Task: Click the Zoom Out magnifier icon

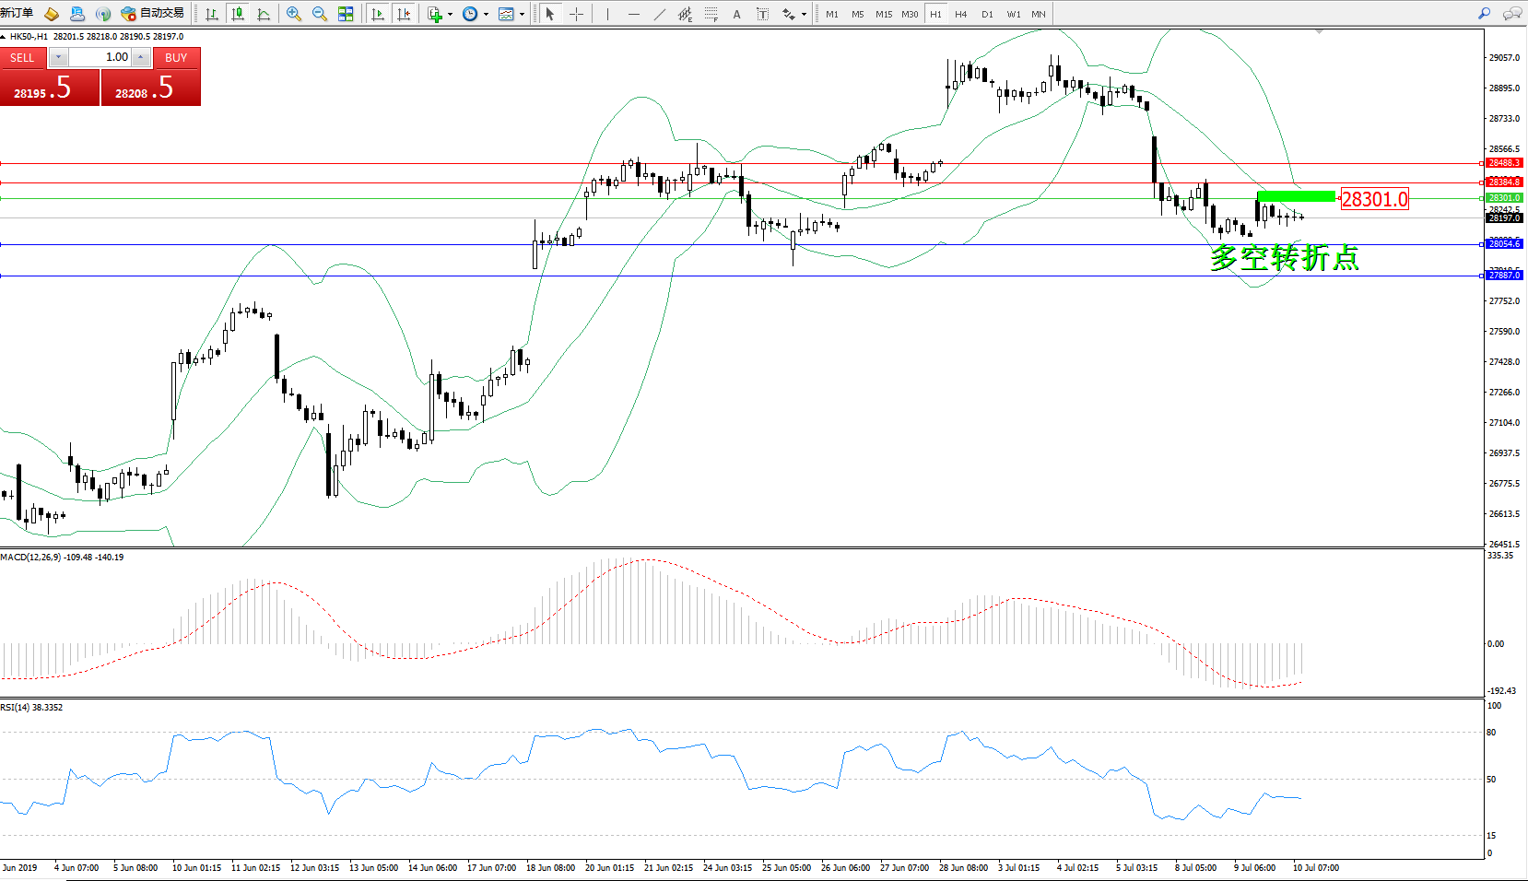Action: coord(320,14)
